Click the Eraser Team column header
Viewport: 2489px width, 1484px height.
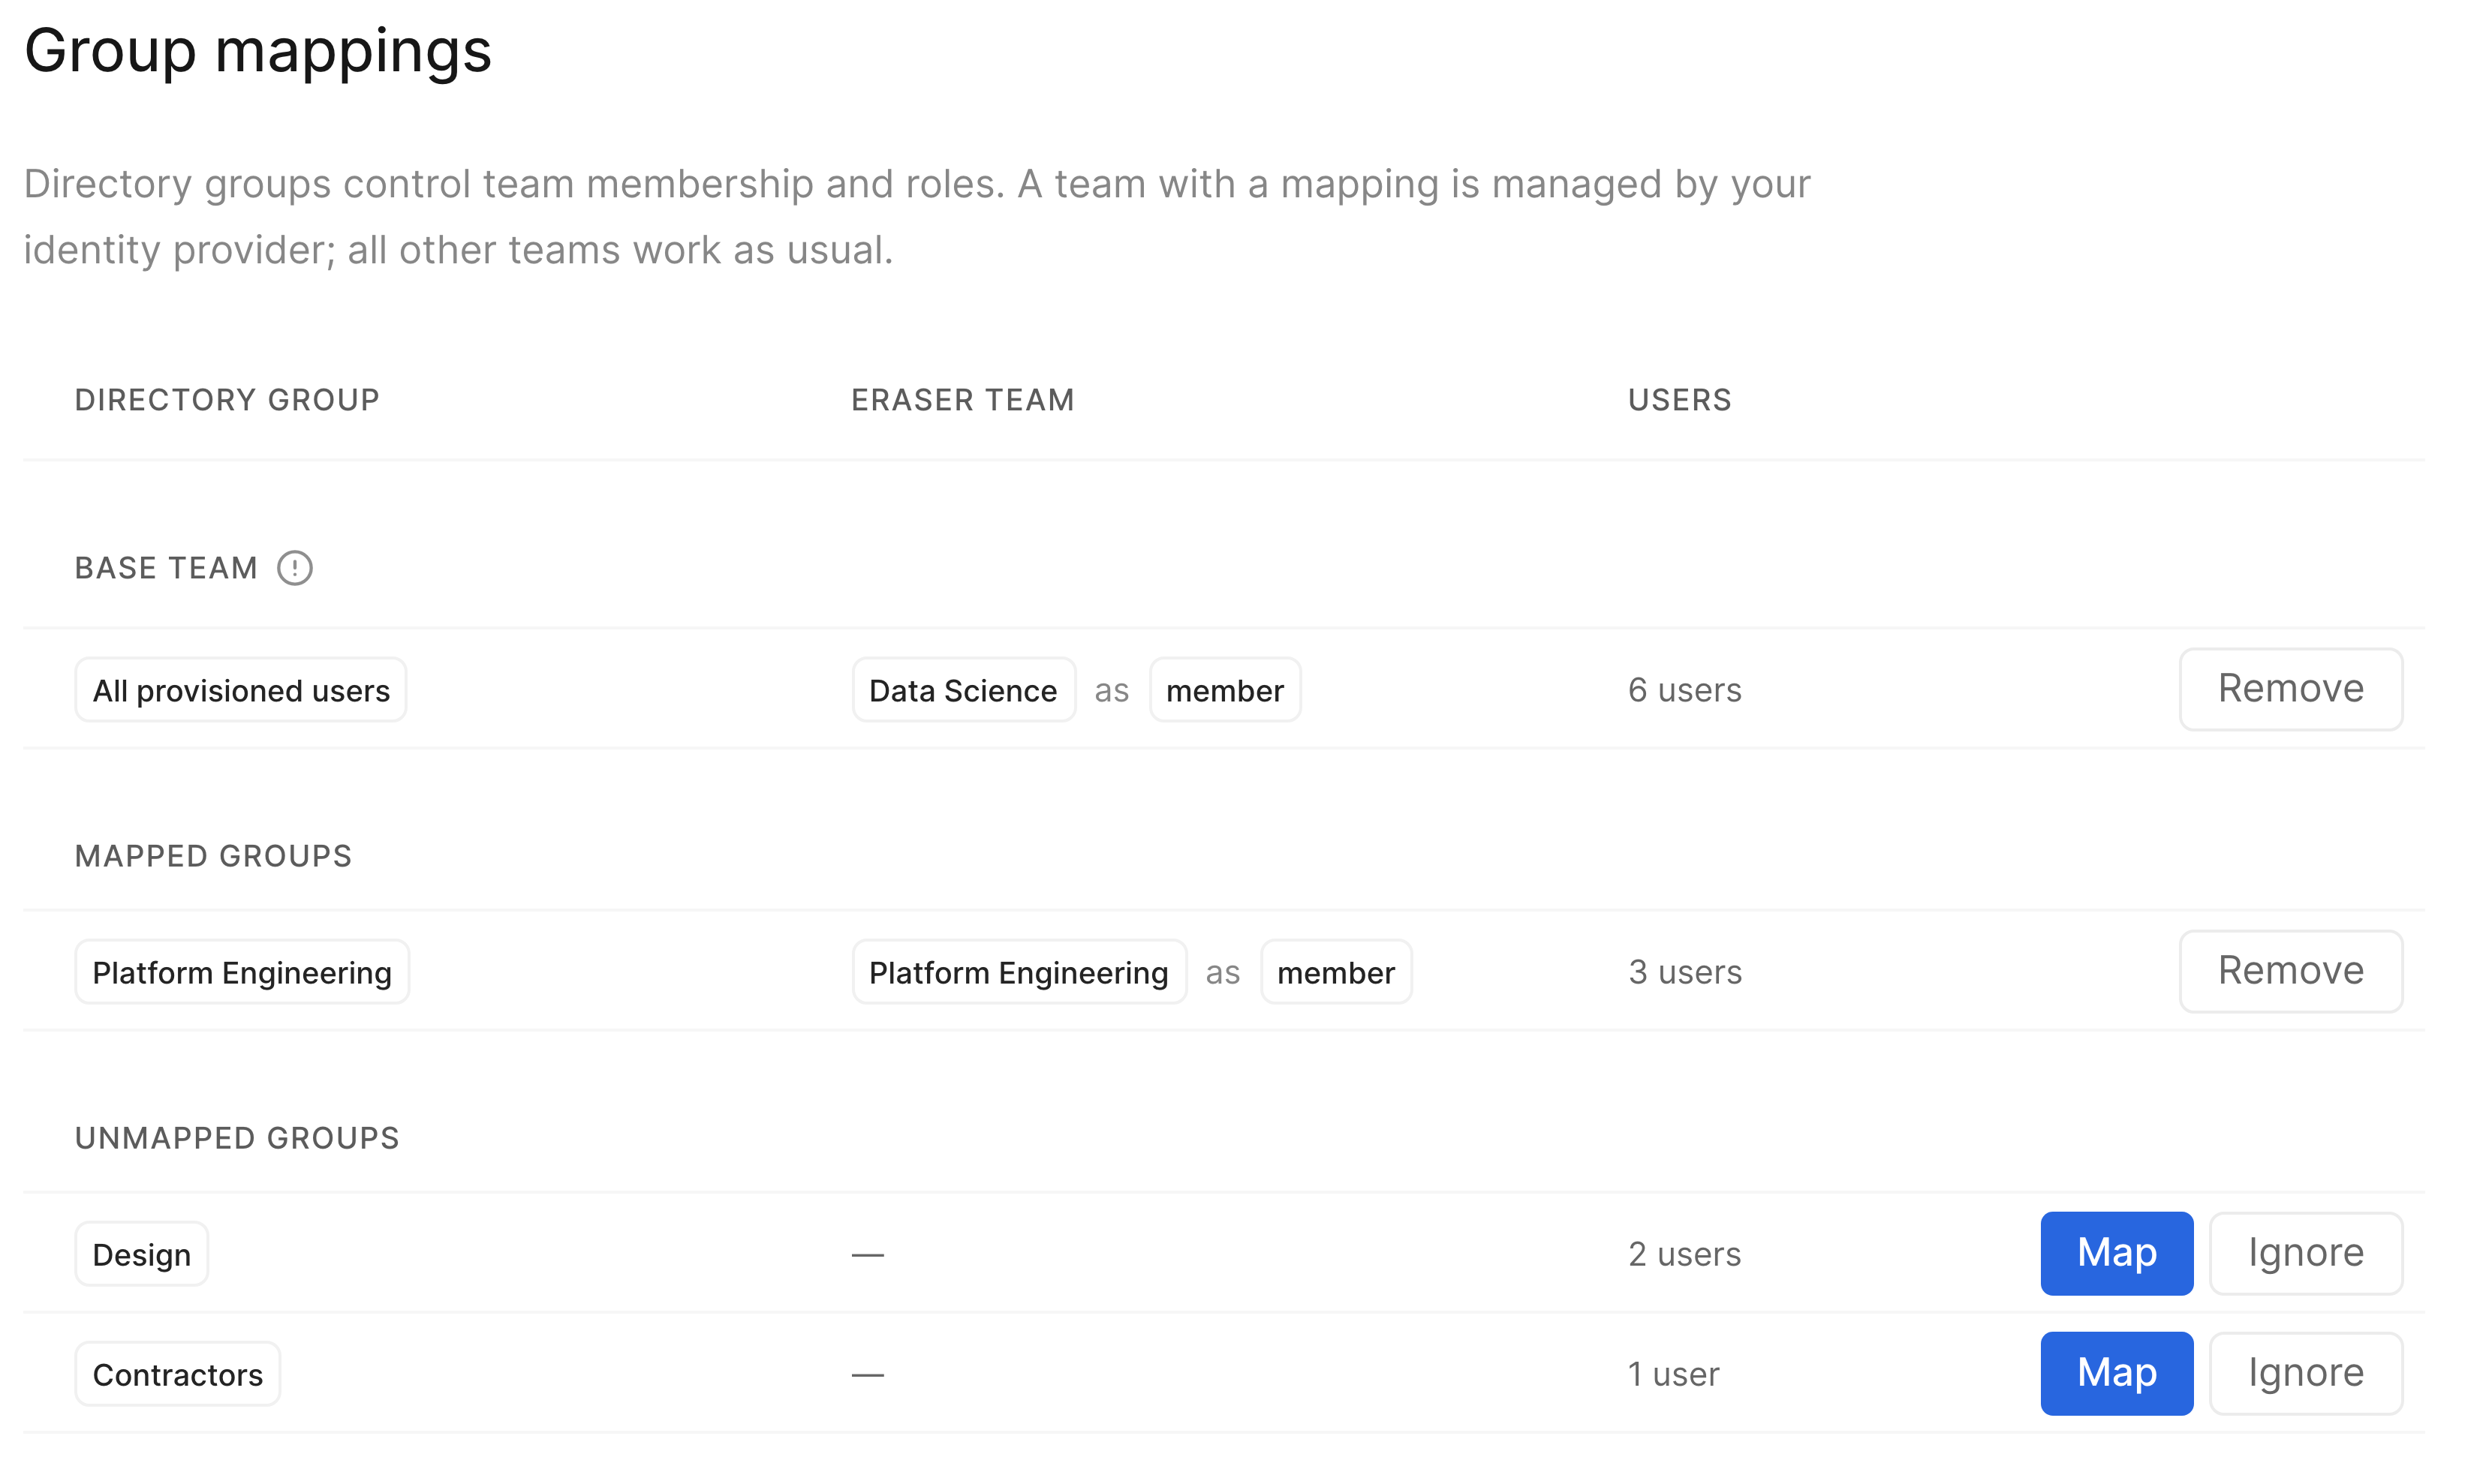962,400
